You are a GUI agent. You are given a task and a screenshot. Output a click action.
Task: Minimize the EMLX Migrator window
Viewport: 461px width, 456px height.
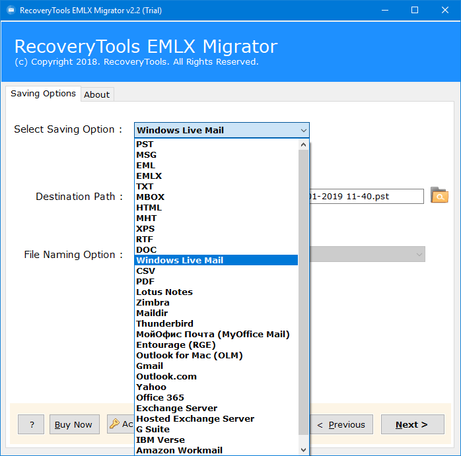(x=385, y=11)
